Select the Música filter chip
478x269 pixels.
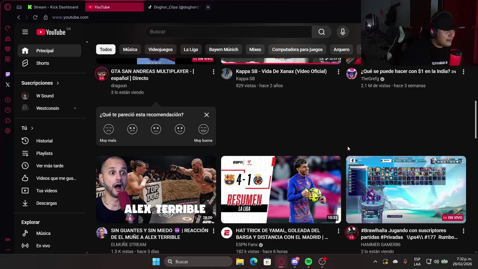coord(130,49)
